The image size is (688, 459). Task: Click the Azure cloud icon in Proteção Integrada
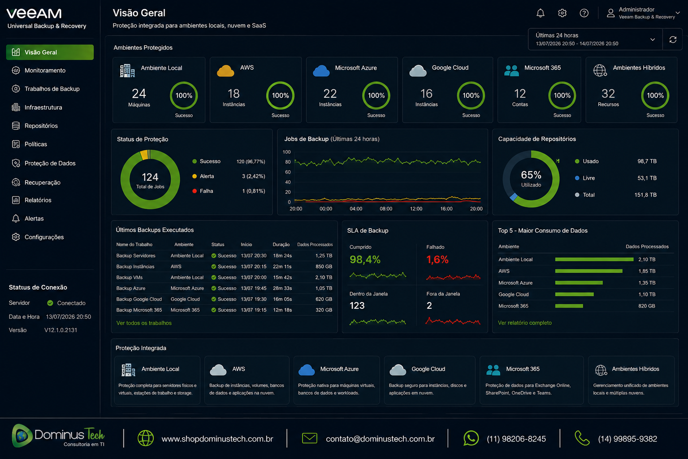[x=307, y=370]
